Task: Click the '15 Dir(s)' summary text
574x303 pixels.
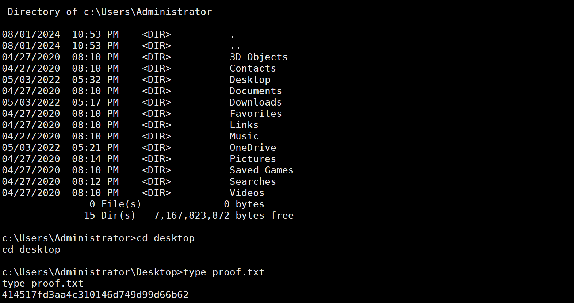Action: click(110, 216)
